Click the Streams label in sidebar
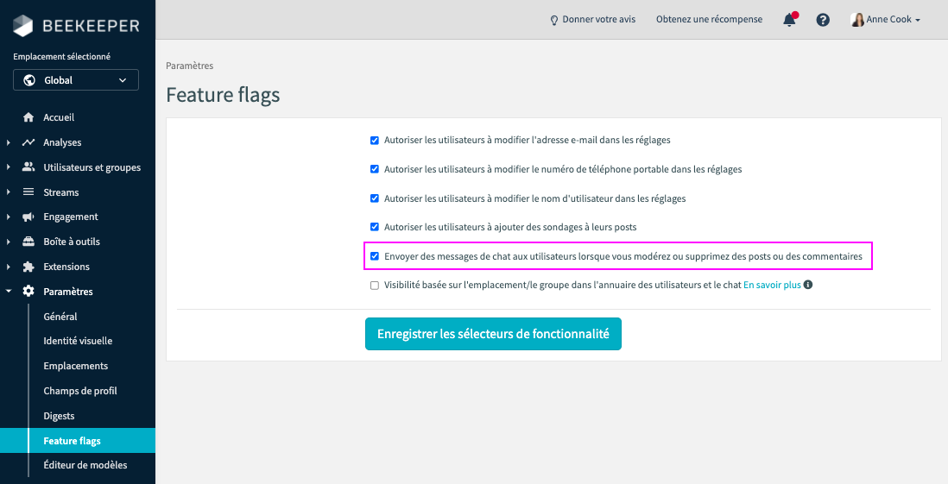 click(x=61, y=192)
